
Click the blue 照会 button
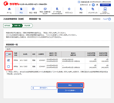70,85
